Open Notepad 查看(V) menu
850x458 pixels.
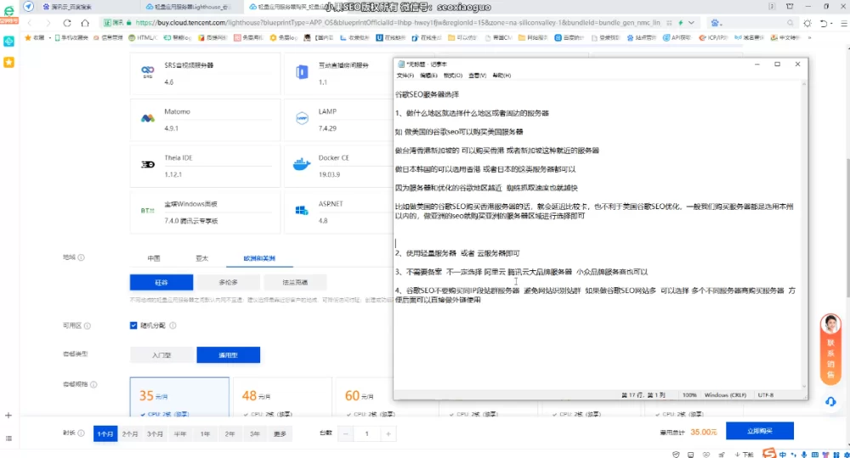(x=477, y=76)
